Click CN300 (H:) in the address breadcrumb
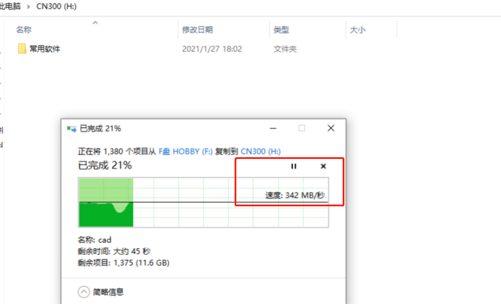 57,6
